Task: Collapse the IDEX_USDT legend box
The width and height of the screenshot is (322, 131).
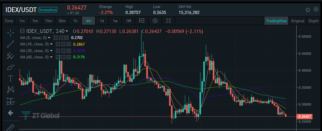Action: click(22, 31)
